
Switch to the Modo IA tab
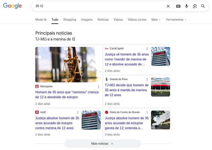41,20
